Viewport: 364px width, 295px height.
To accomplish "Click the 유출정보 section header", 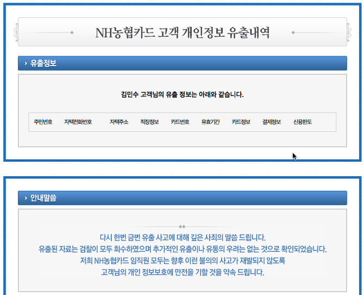I will [183, 63].
